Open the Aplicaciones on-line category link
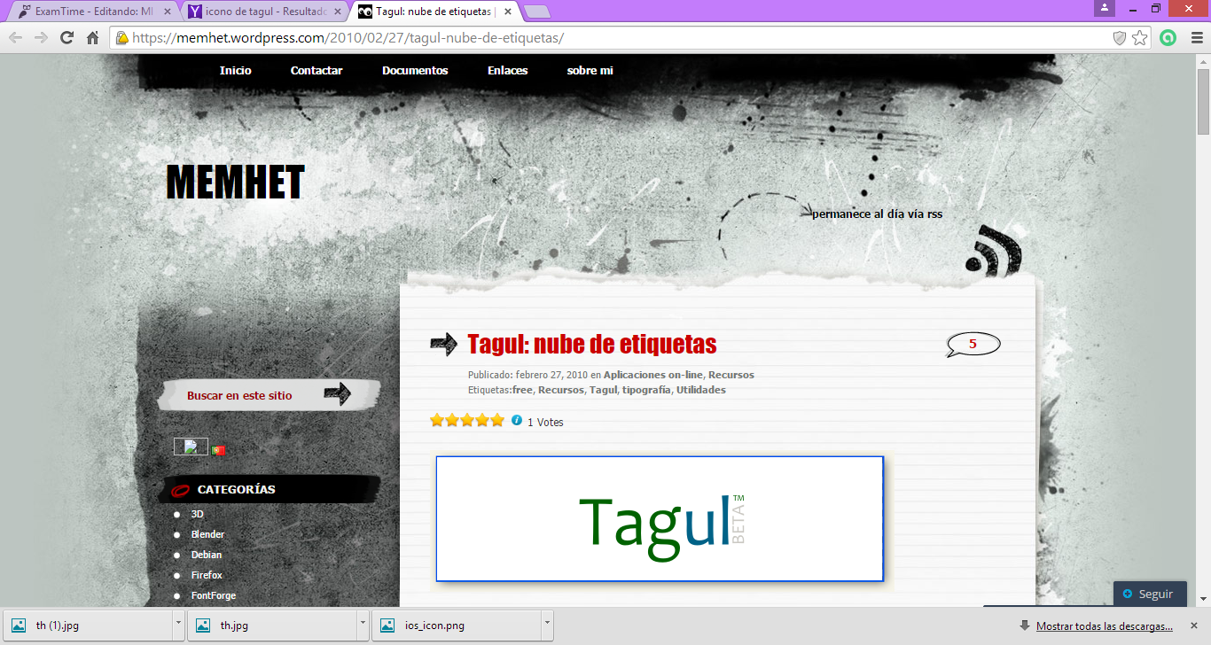1211x645 pixels. point(653,375)
